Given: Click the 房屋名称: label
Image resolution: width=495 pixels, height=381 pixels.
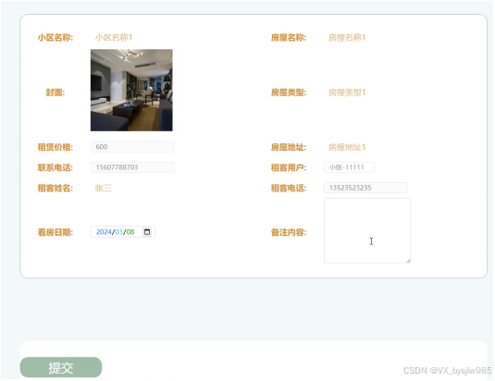Looking at the screenshot, I should pyautogui.click(x=289, y=38).
